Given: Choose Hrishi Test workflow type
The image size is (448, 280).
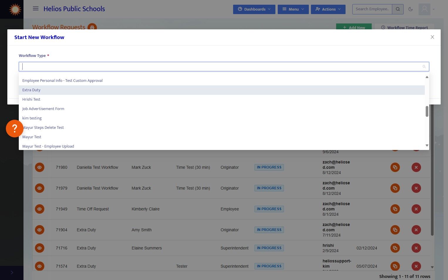Looking at the screenshot, I should (222, 99).
